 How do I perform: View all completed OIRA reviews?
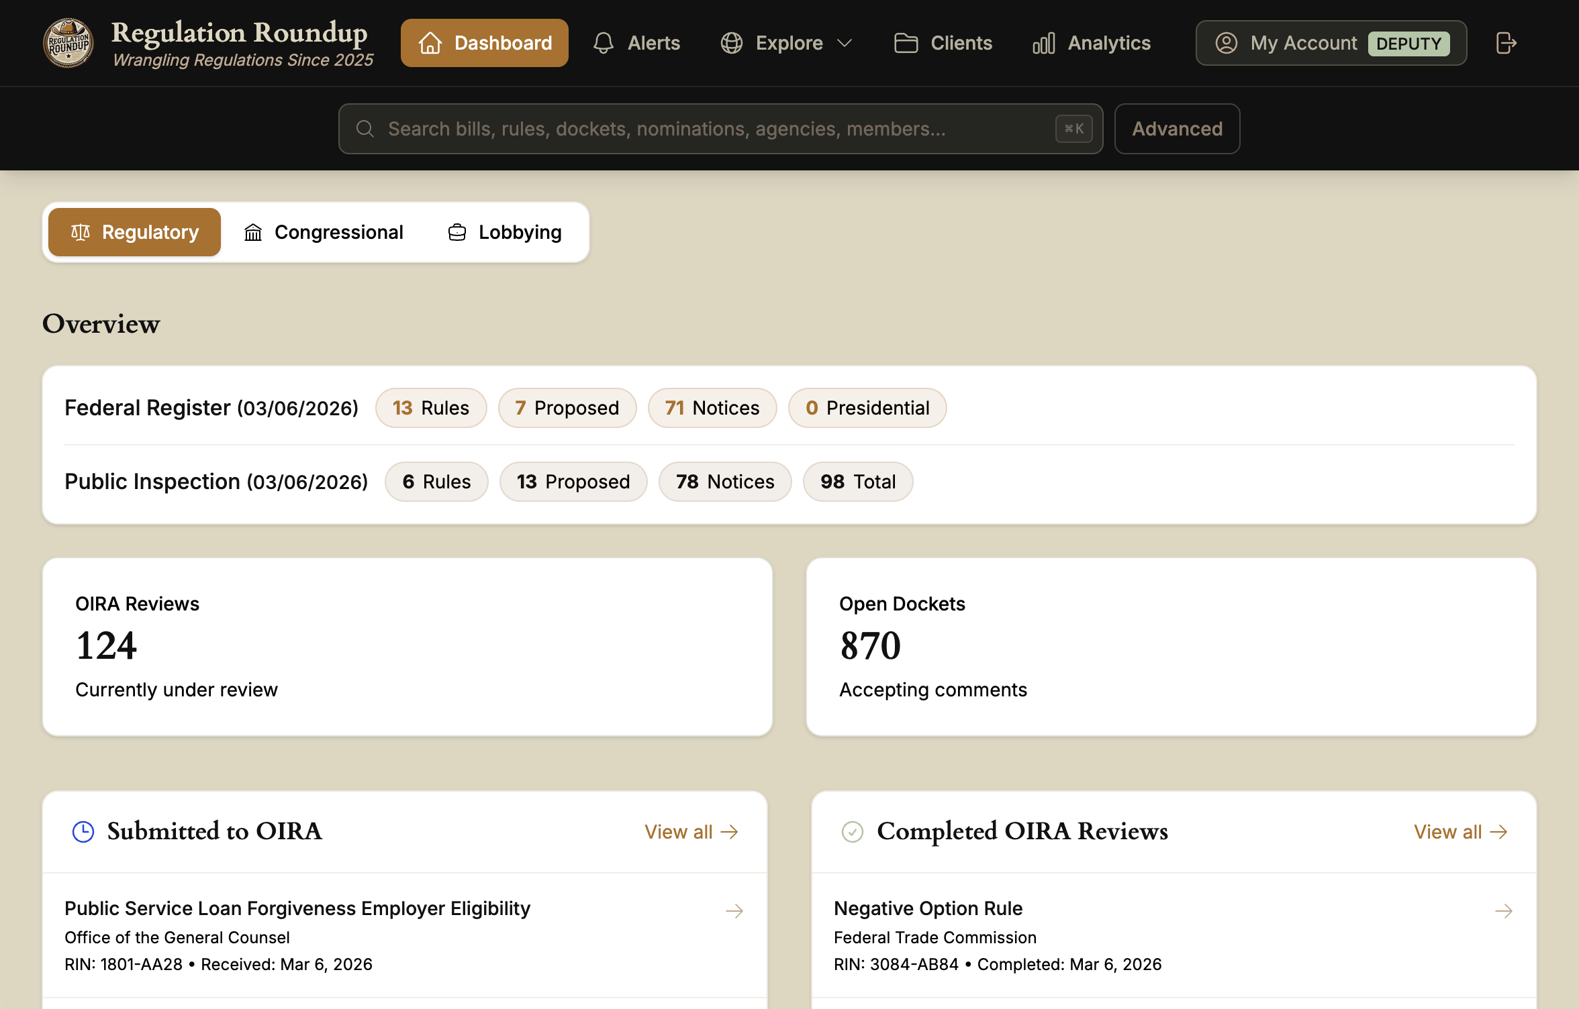1461,831
